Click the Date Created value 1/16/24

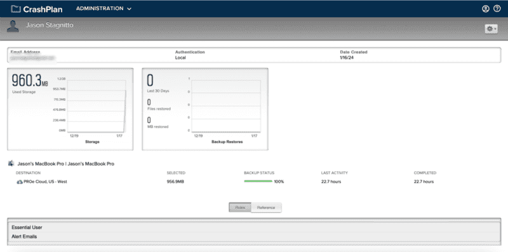point(347,58)
